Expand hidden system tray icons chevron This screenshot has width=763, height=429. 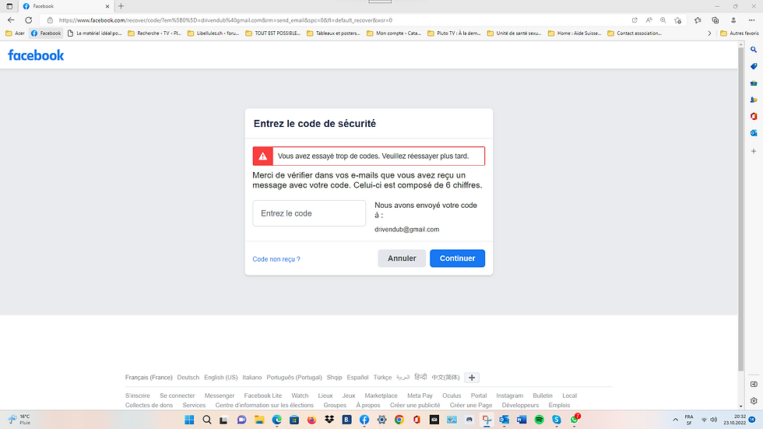tap(676, 420)
